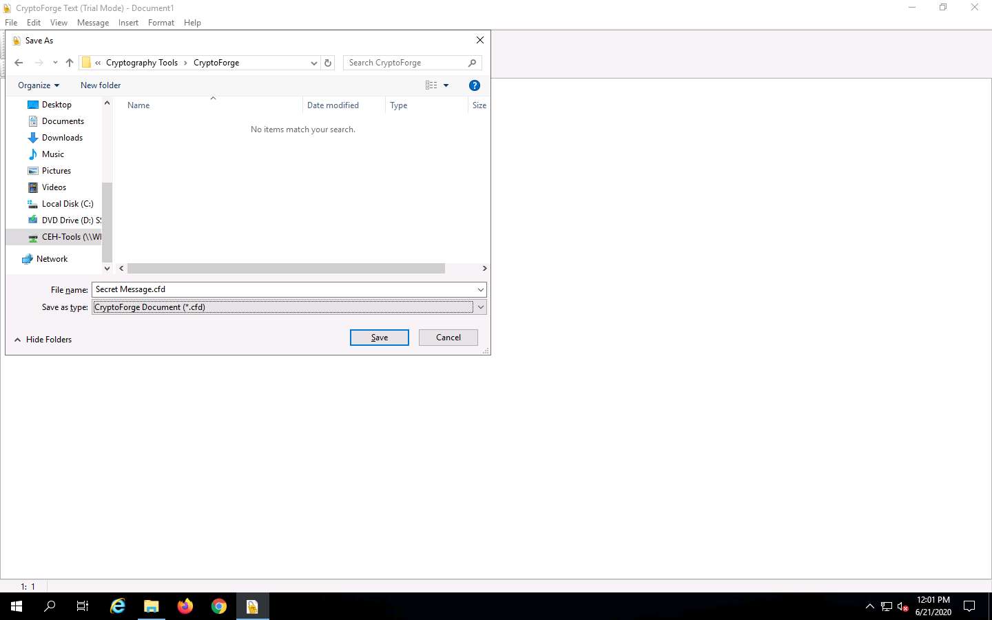Open the Help question mark icon
992x620 pixels.
(475, 85)
